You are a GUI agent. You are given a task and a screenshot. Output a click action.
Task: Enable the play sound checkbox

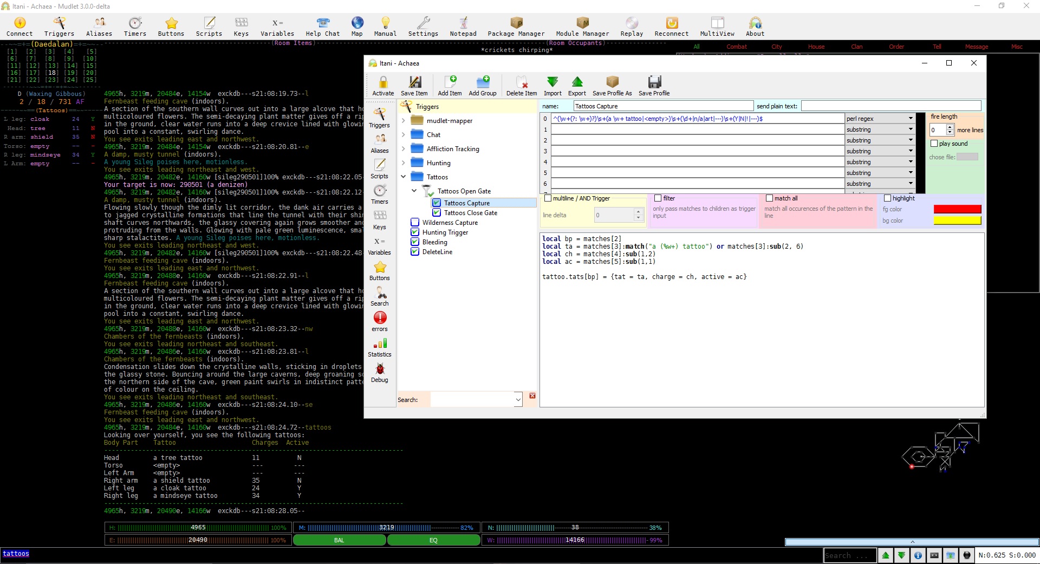click(934, 144)
